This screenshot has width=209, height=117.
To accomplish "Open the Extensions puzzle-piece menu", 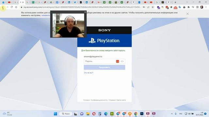I will (188, 7).
